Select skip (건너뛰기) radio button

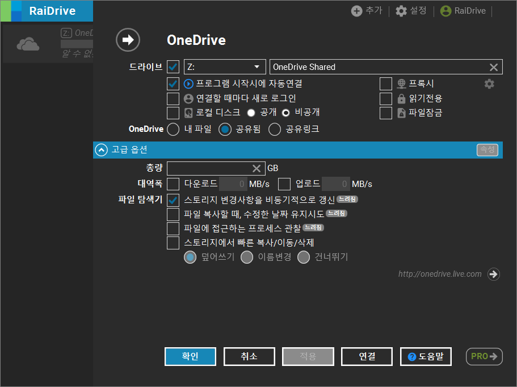point(304,257)
